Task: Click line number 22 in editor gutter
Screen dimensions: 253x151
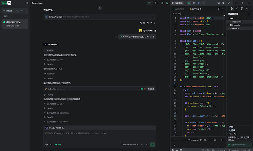Action: [x=175, y=87]
